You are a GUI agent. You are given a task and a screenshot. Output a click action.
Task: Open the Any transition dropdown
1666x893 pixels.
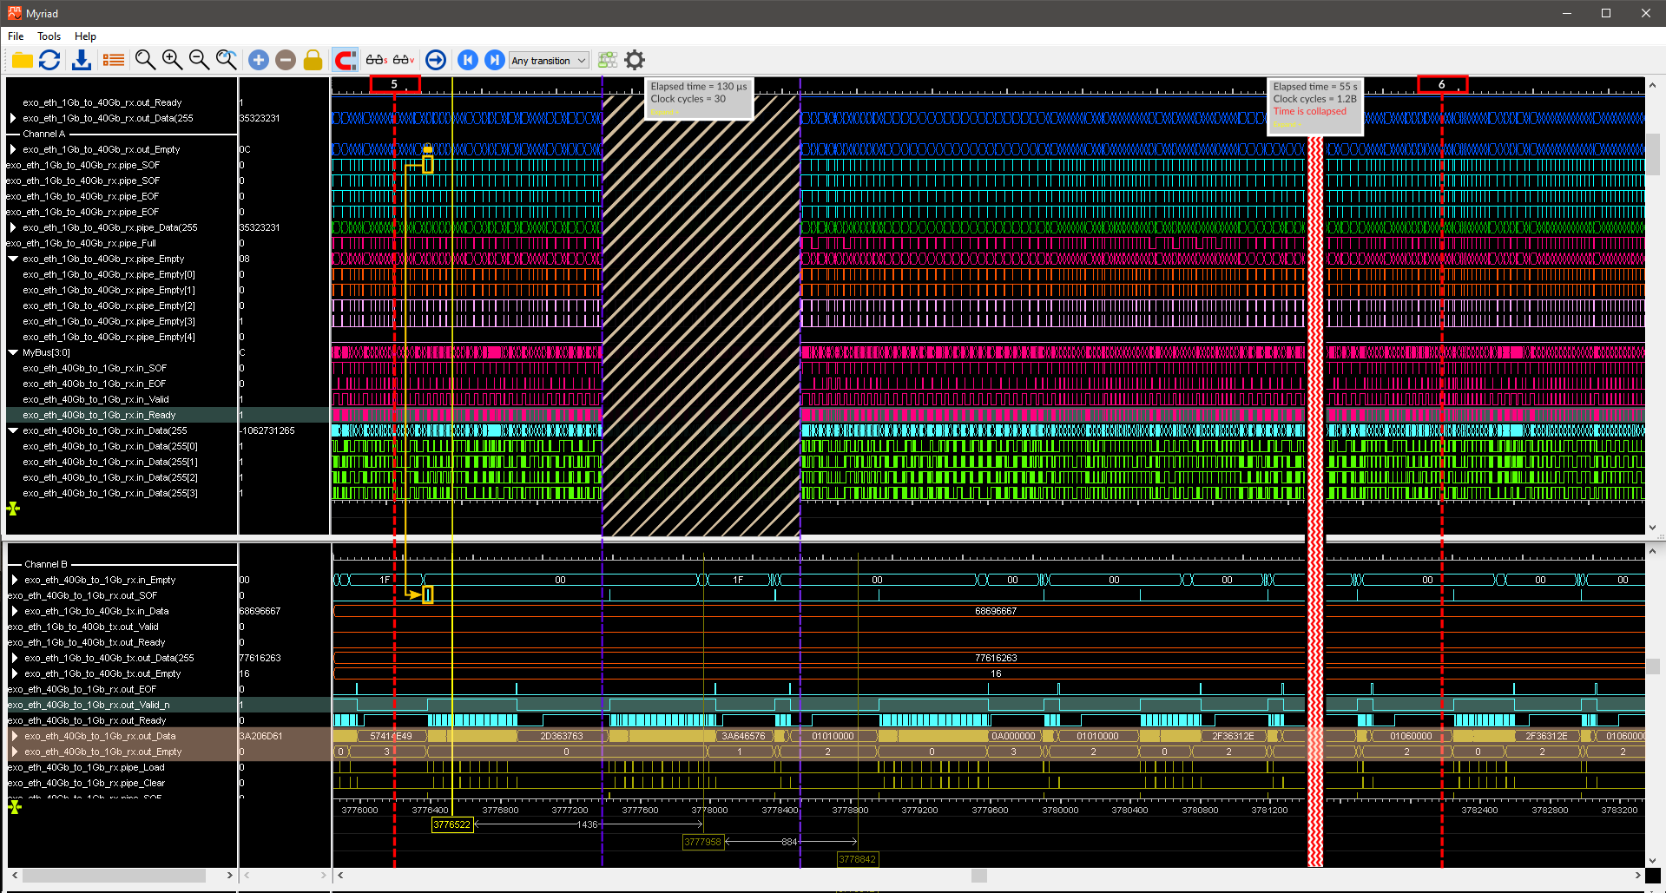click(x=549, y=61)
